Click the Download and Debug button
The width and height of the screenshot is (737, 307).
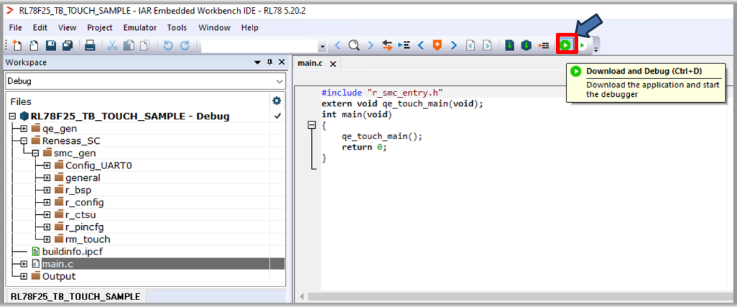(x=566, y=45)
